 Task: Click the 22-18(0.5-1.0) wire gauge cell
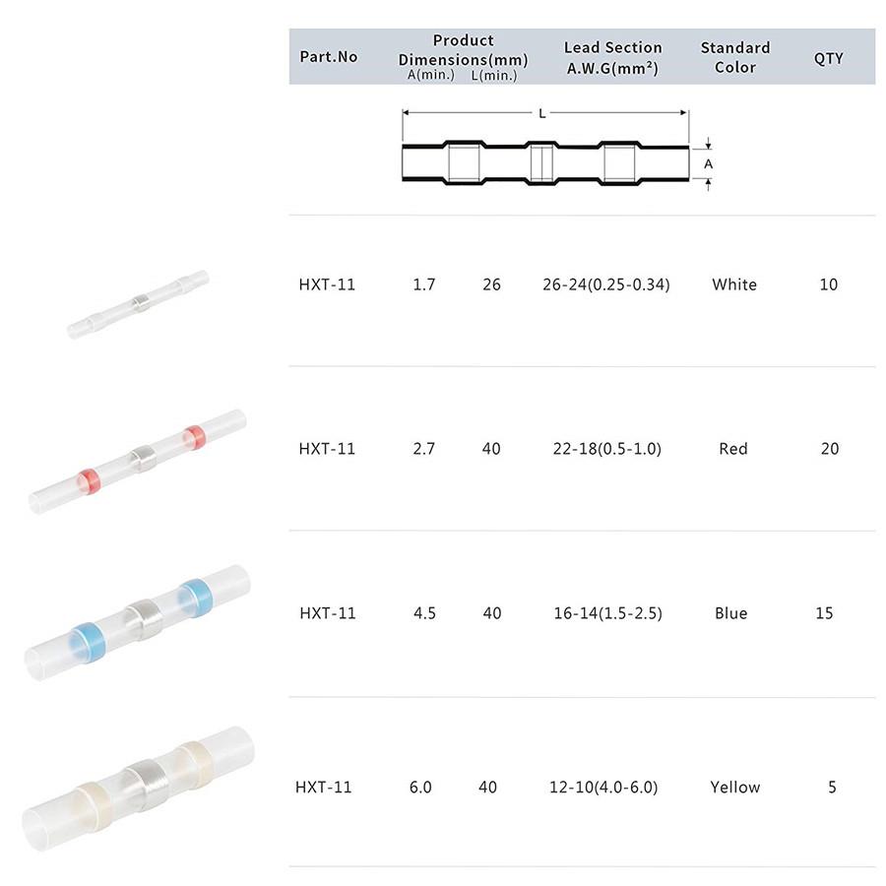tap(607, 449)
